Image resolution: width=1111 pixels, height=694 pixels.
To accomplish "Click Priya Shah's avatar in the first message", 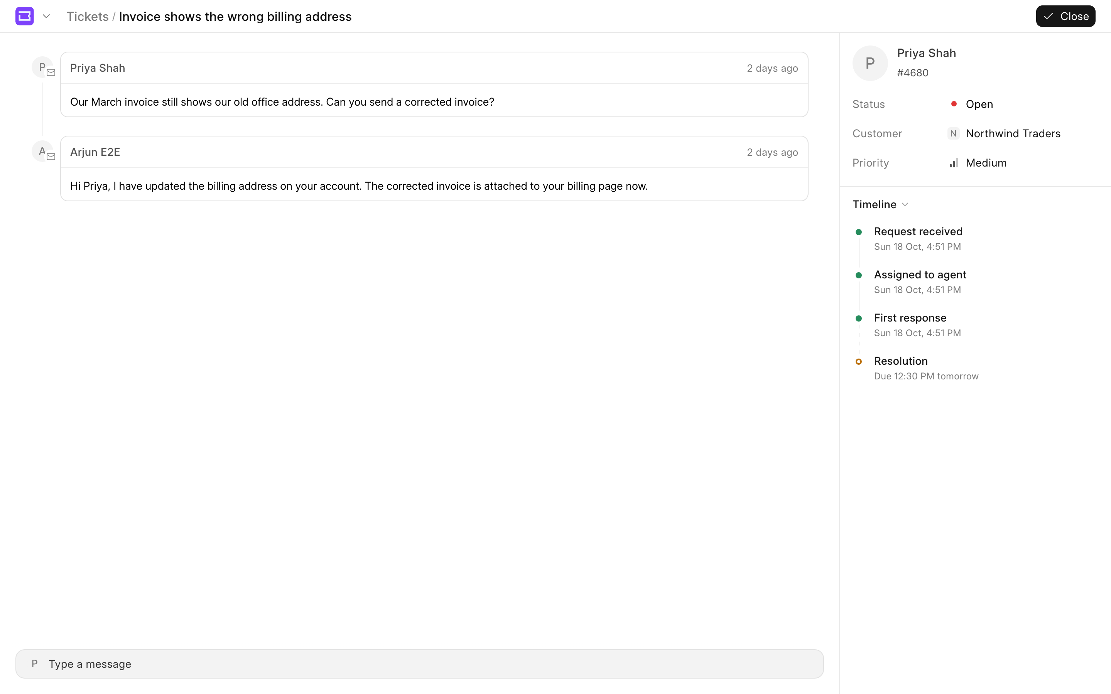I will (42, 67).
